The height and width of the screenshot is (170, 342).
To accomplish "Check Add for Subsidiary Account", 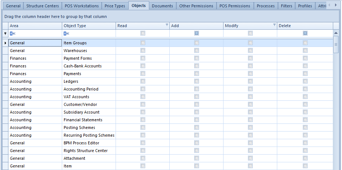I will pos(196,112).
